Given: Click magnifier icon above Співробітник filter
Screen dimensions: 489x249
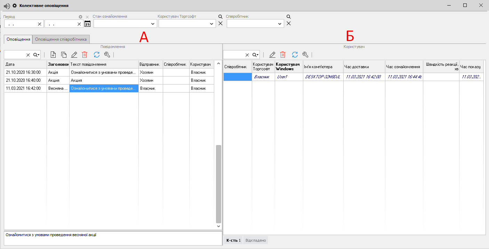Looking at the screenshot, I should pyautogui.click(x=288, y=17).
